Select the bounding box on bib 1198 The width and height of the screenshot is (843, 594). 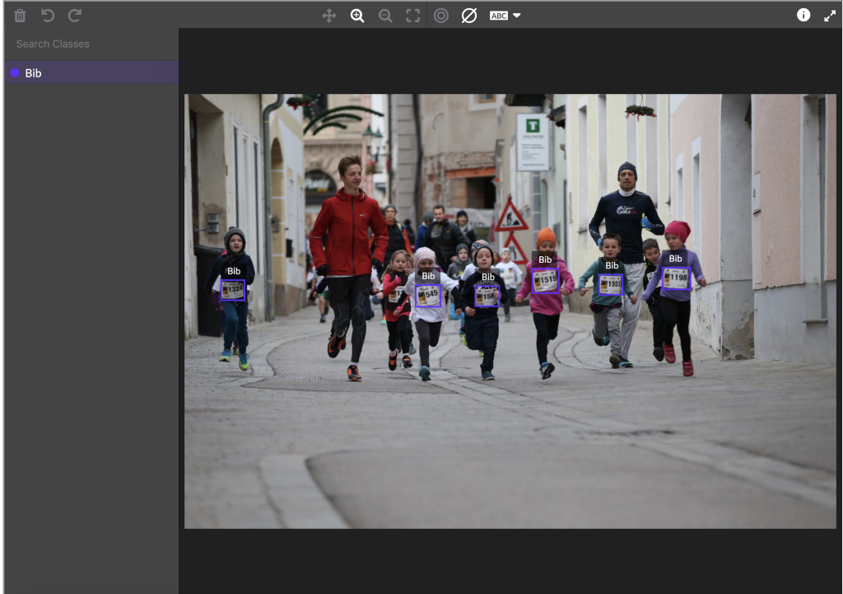coord(676,278)
